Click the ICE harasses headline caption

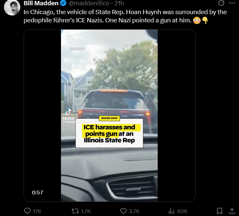click(109, 133)
